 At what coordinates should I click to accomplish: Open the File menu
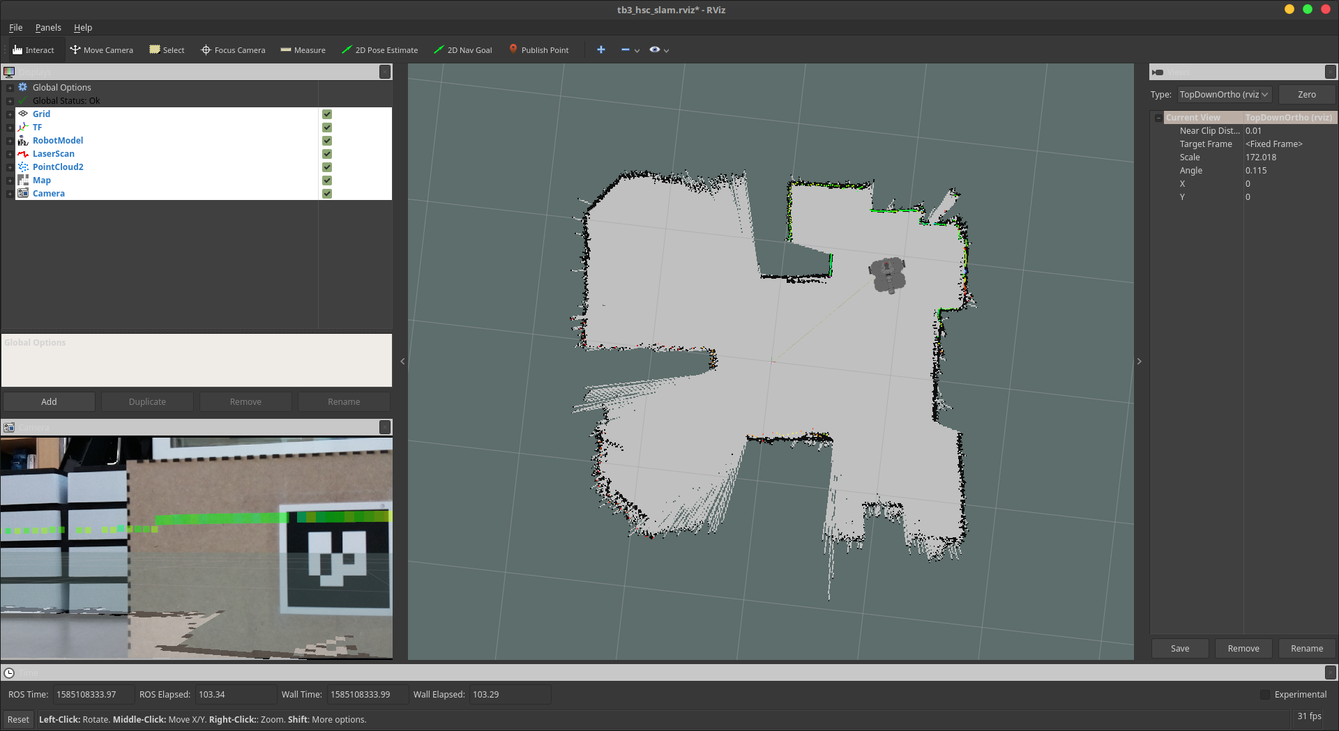[15, 28]
